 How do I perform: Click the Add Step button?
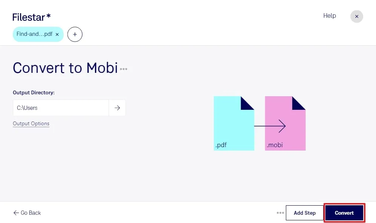point(304,213)
